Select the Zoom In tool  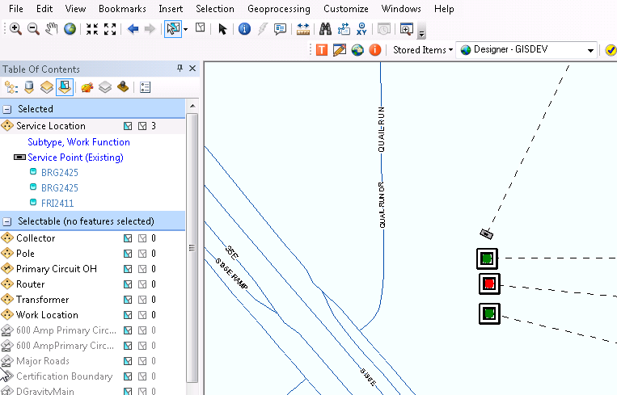[x=15, y=29]
